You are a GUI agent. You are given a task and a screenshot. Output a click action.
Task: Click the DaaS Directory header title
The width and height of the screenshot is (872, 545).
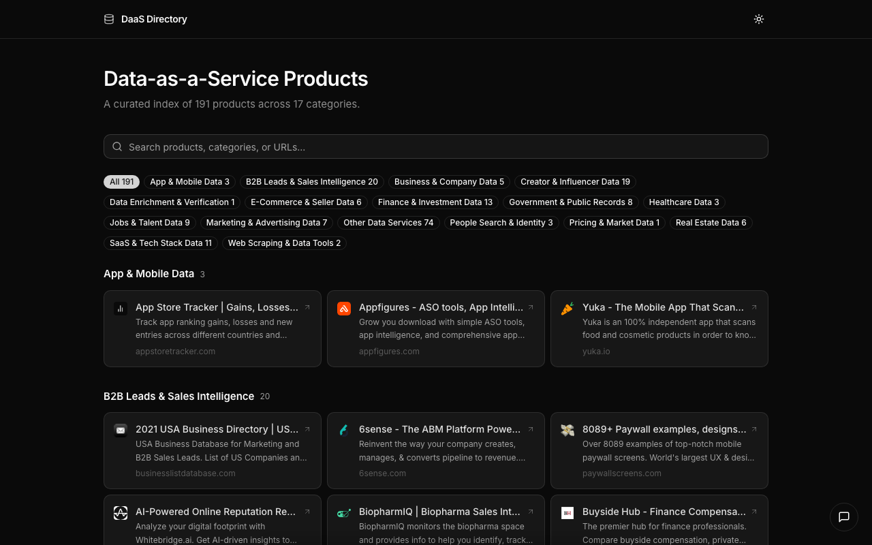[154, 19]
